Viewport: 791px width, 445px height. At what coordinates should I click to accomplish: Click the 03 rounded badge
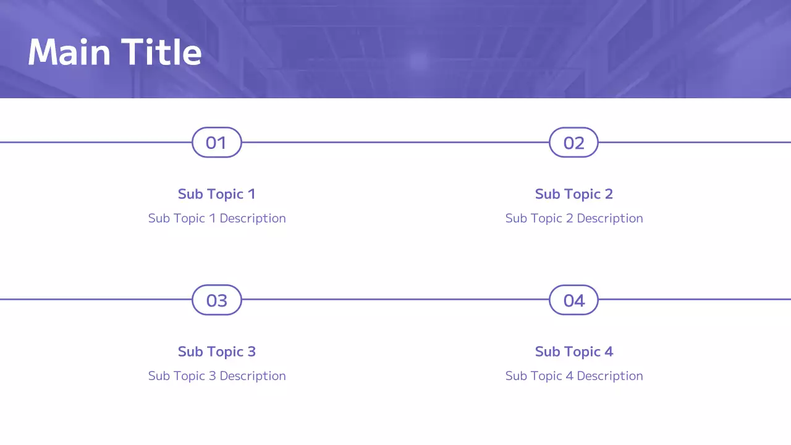[x=216, y=300]
